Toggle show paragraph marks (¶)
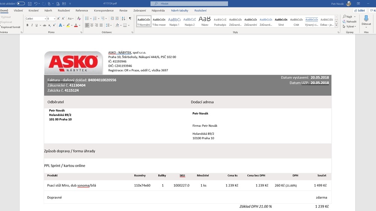 [130, 18]
